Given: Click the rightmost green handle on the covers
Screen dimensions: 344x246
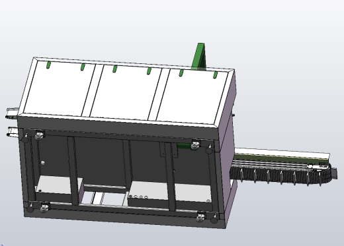Looking at the screenshot, I should (215, 75).
